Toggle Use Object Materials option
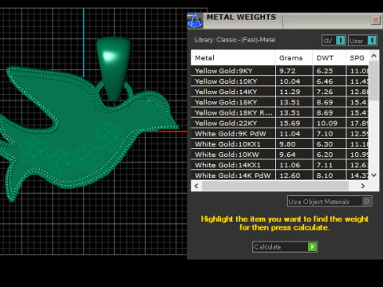 coord(330,201)
